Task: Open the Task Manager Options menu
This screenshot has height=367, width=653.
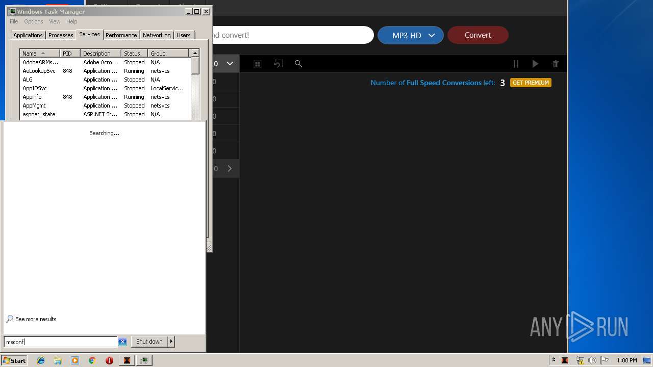Action: [34, 21]
